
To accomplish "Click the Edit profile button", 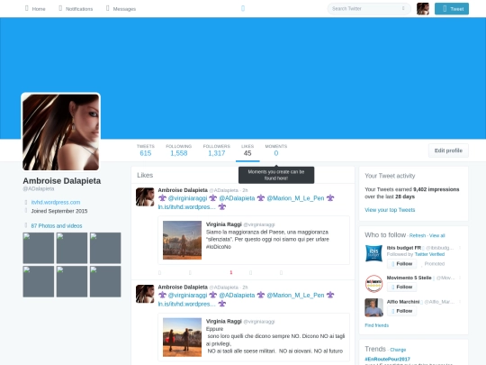I will 448,151.
